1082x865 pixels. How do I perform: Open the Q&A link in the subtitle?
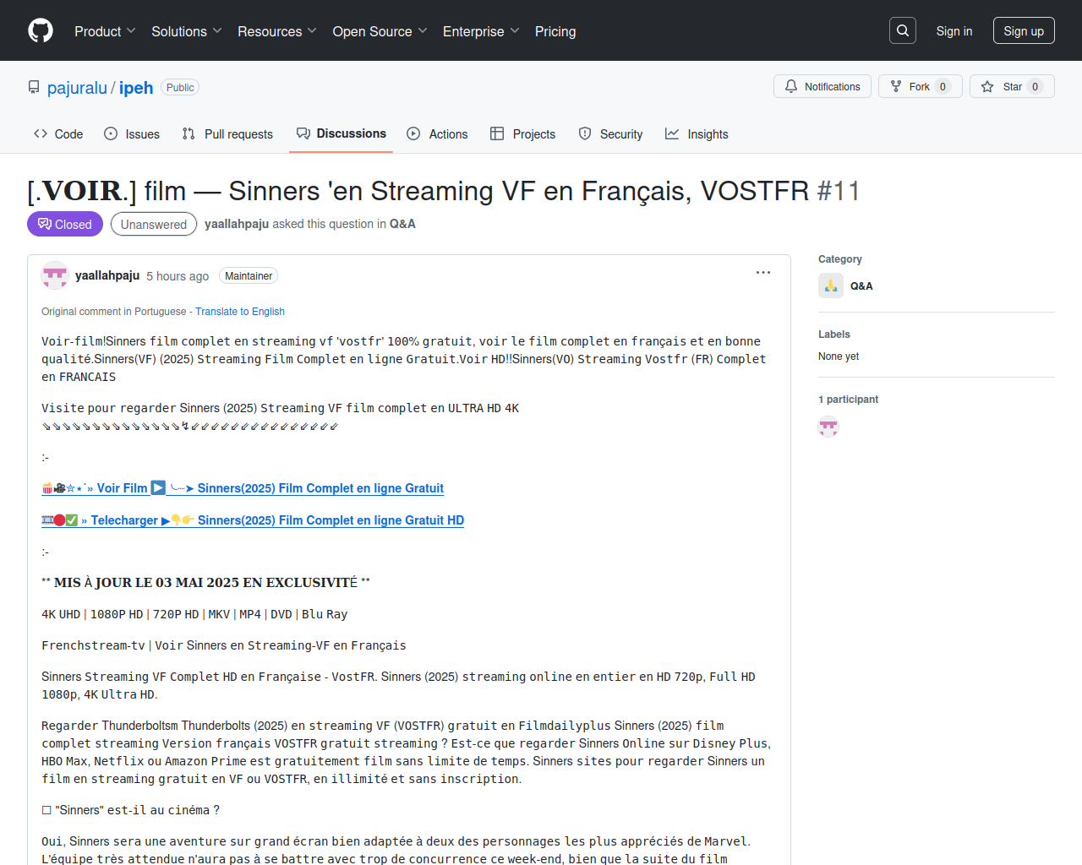(x=402, y=224)
